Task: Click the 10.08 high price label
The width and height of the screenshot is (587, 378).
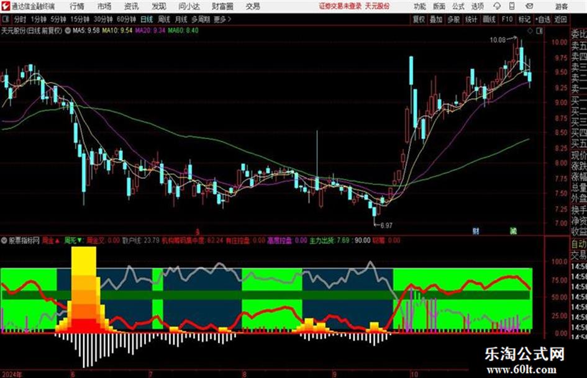Action: (x=498, y=40)
